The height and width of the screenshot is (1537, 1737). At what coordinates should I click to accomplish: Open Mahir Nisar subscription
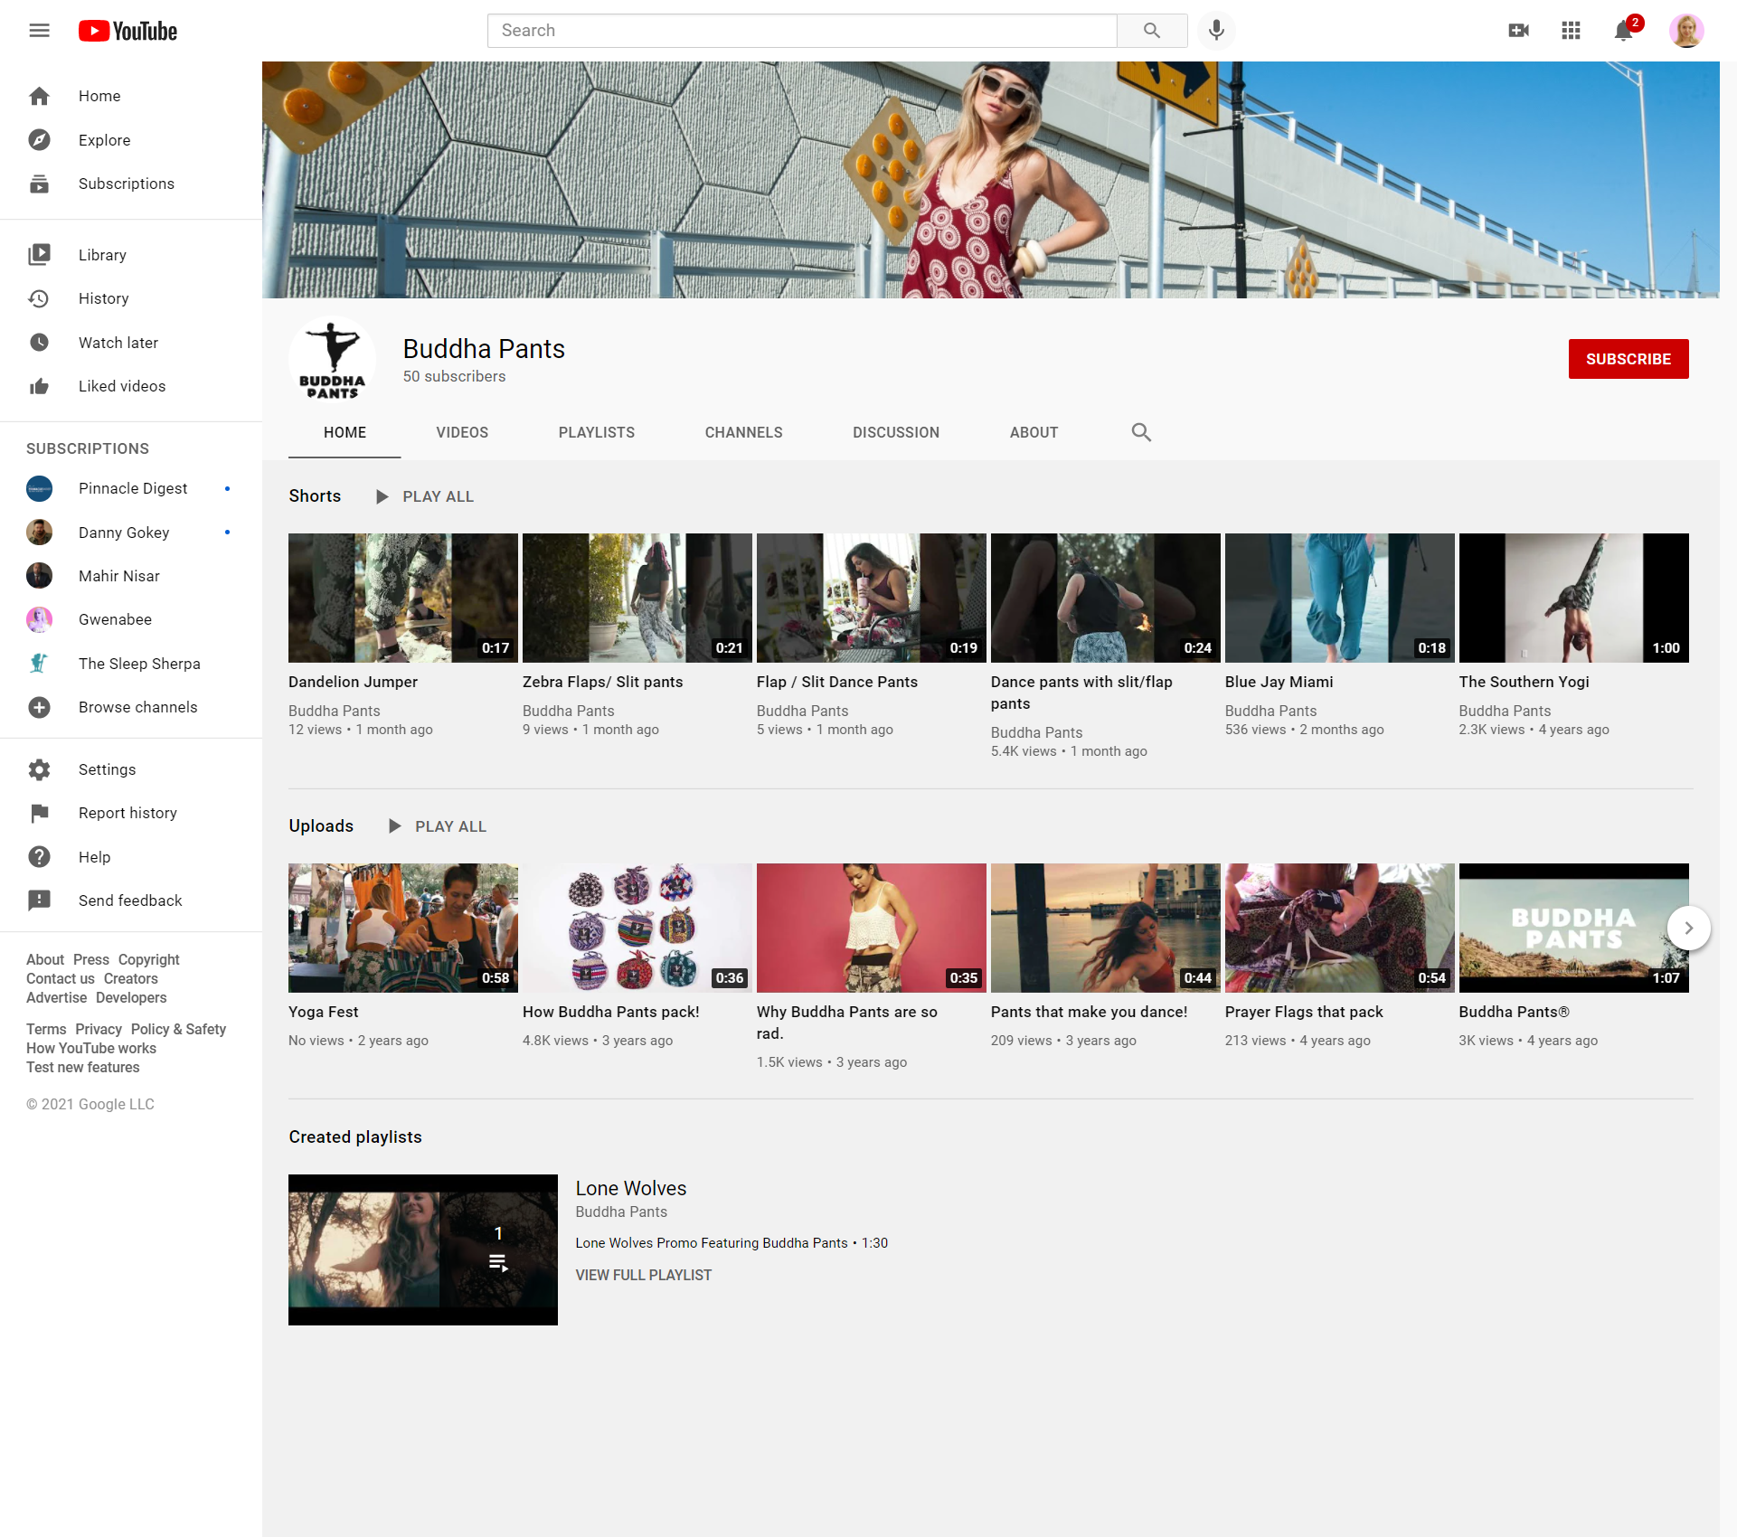[x=131, y=576]
